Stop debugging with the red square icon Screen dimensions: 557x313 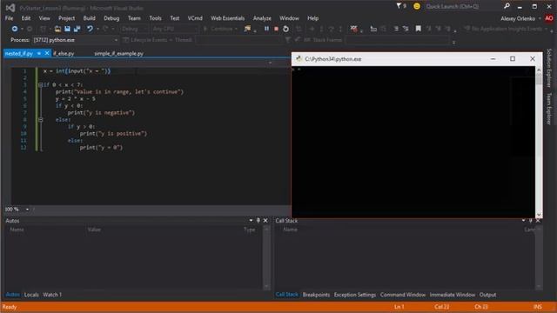pyautogui.click(x=276, y=29)
